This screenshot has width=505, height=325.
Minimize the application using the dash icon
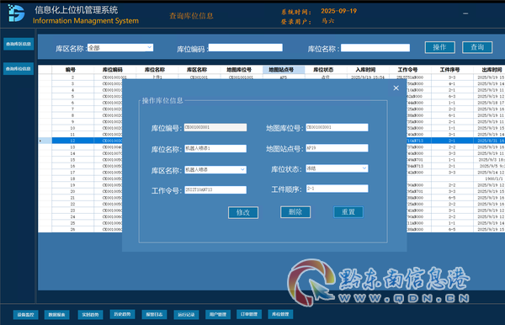click(465, 13)
